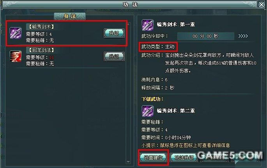Click scroll-up arrow of skill list
This screenshot has width=267, height=168.
click(x=128, y=24)
